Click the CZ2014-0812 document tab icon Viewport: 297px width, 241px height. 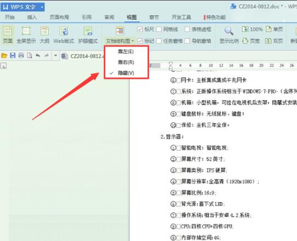(x=65, y=56)
